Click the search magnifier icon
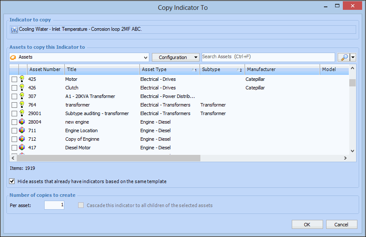This screenshot has height=237, width=366. (x=343, y=57)
